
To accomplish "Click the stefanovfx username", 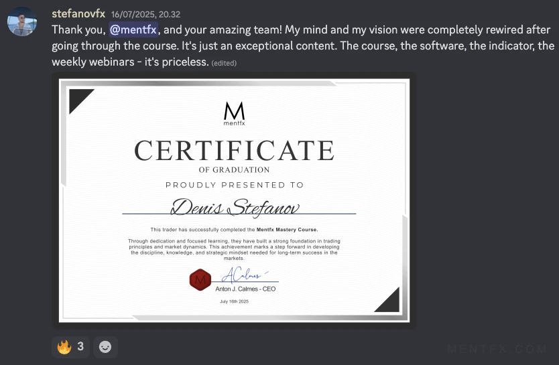I will [78, 13].
